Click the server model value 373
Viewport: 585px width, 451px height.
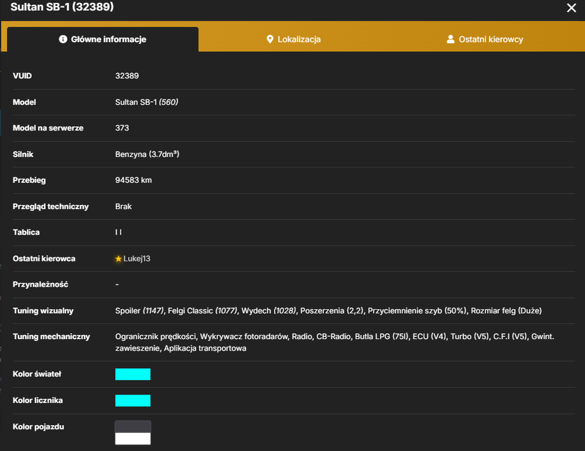tap(122, 128)
